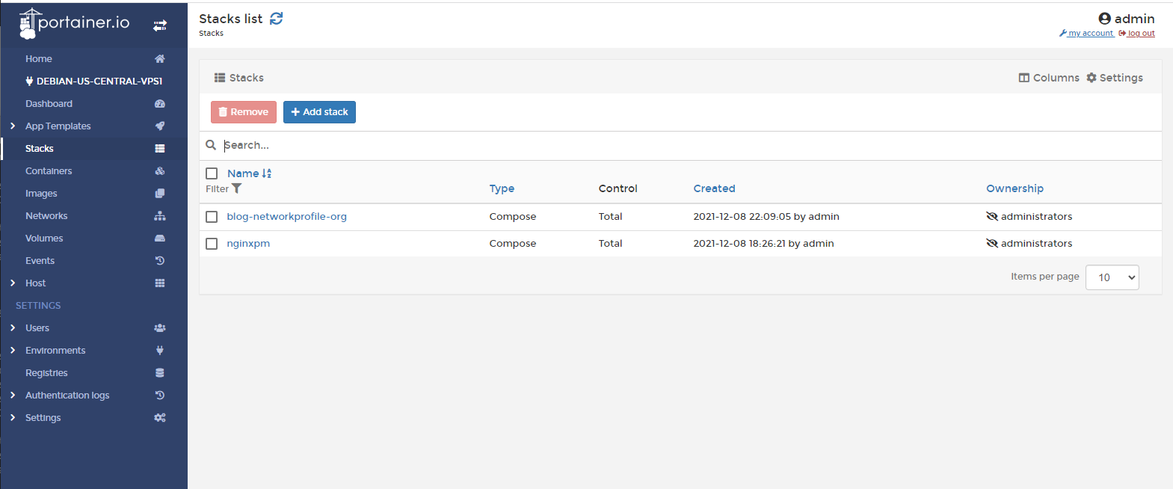Click the Users group icon

point(160,328)
